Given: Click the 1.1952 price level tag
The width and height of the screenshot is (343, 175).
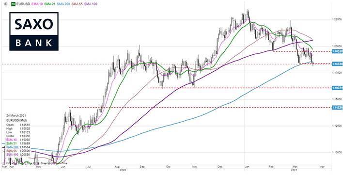Looking at the screenshot, I should tap(337, 51).
